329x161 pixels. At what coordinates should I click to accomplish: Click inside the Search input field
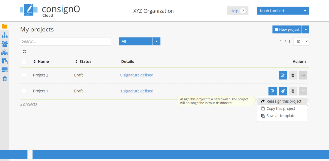[x=66, y=41]
